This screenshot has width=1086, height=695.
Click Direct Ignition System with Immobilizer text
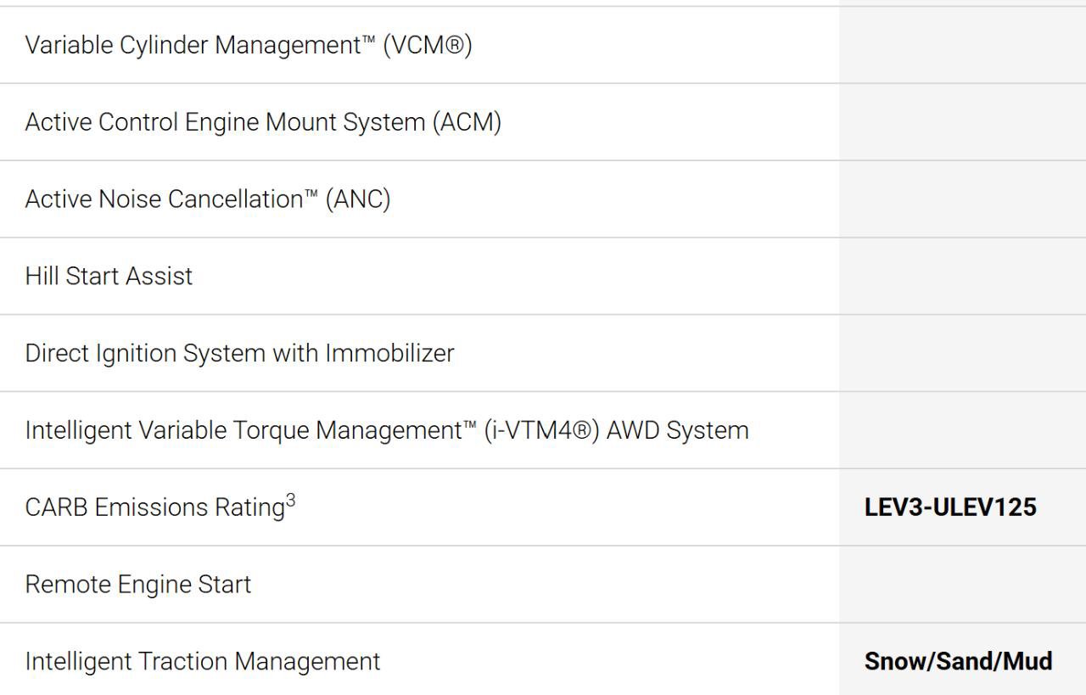[x=239, y=353]
